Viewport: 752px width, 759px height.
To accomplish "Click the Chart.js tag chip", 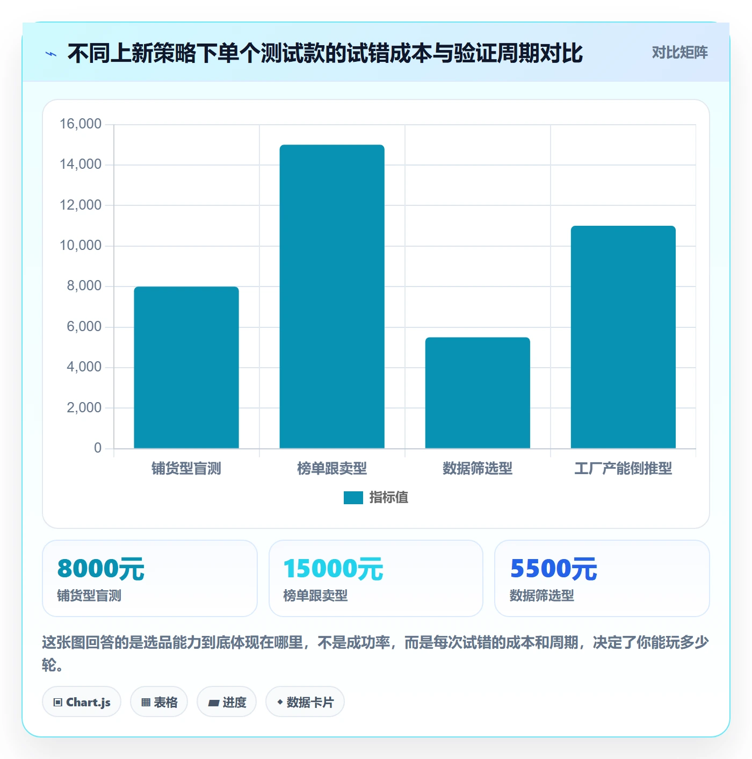I will (x=82, y=702).
